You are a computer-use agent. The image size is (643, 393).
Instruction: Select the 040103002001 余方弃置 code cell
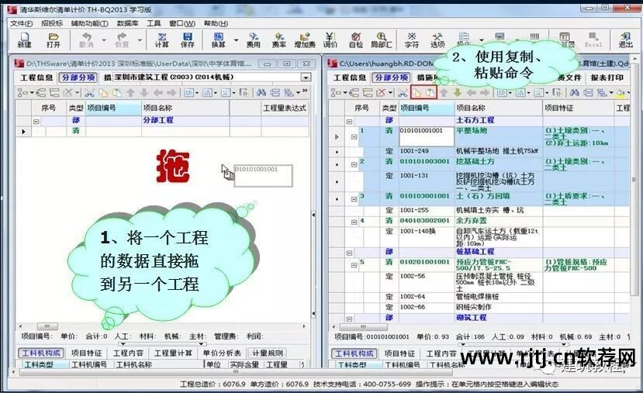pos(427,220)
